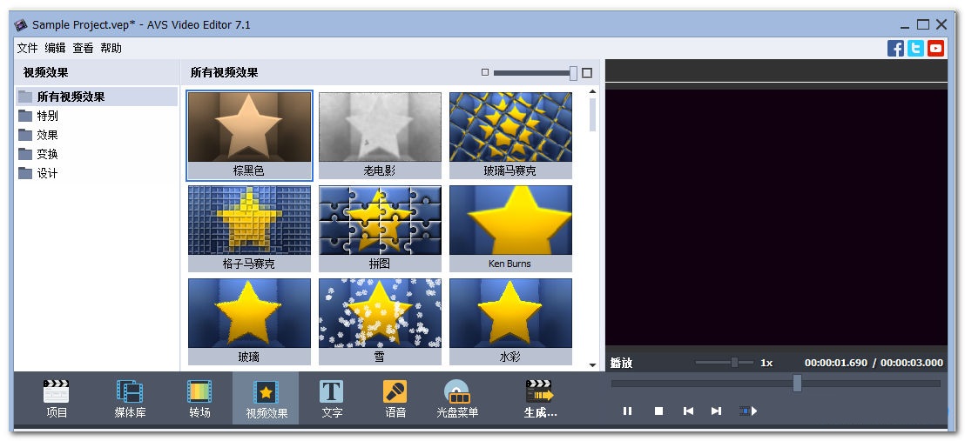This screenshot has height=441, width=965.
Task: Select the 所有视频效果 folder
Action: click(x=97, y=97)
